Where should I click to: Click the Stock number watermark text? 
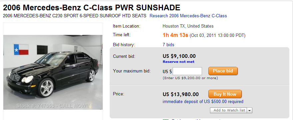pyautogui.click(x=53, y=106)
